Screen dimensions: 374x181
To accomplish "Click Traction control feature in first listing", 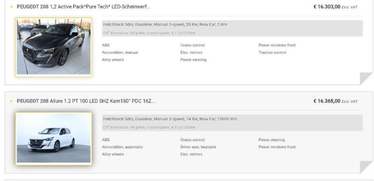I will pyautogui.click(x=273, y=52).
